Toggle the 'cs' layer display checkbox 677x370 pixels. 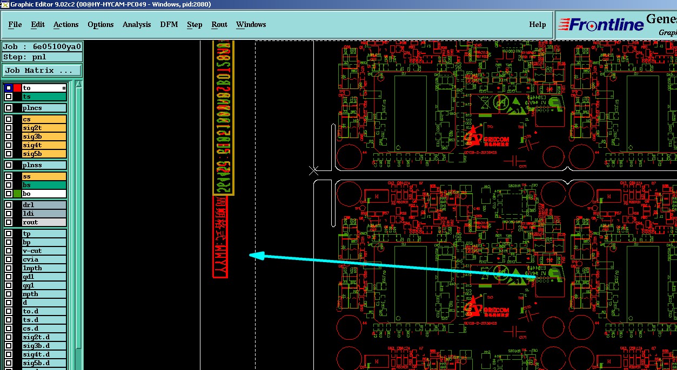tap(9, 119)
